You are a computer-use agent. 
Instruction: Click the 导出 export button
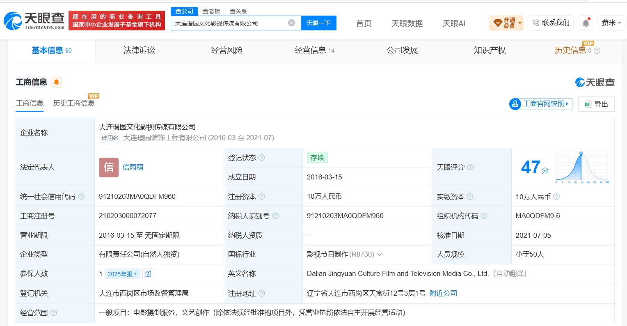596,104
